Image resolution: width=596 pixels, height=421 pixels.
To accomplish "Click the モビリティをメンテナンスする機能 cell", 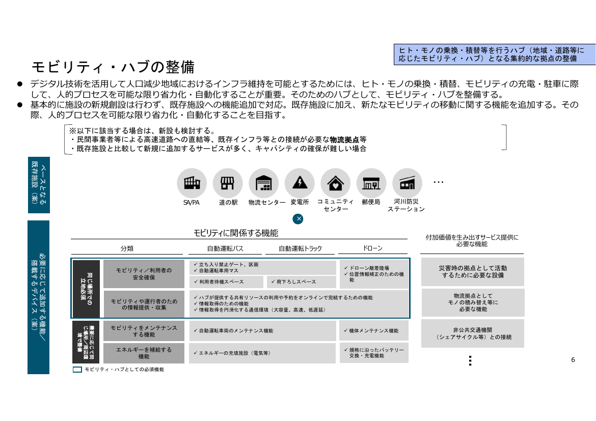I will click(x=144, y=331).
